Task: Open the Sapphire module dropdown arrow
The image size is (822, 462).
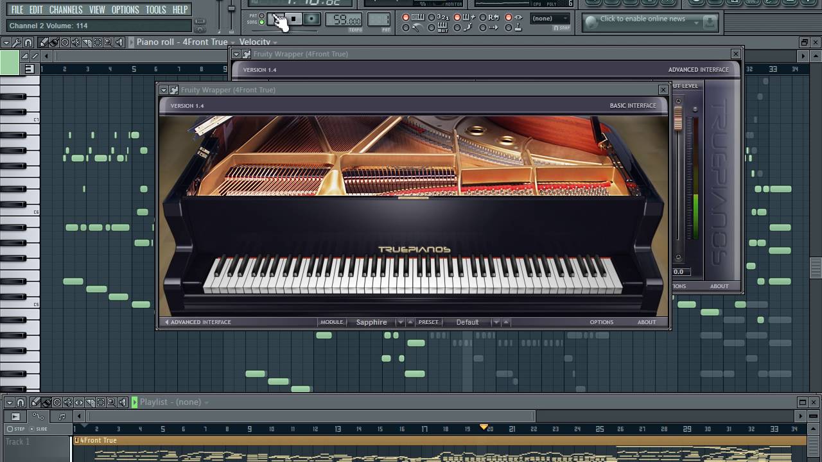Action: pos(400,322)
